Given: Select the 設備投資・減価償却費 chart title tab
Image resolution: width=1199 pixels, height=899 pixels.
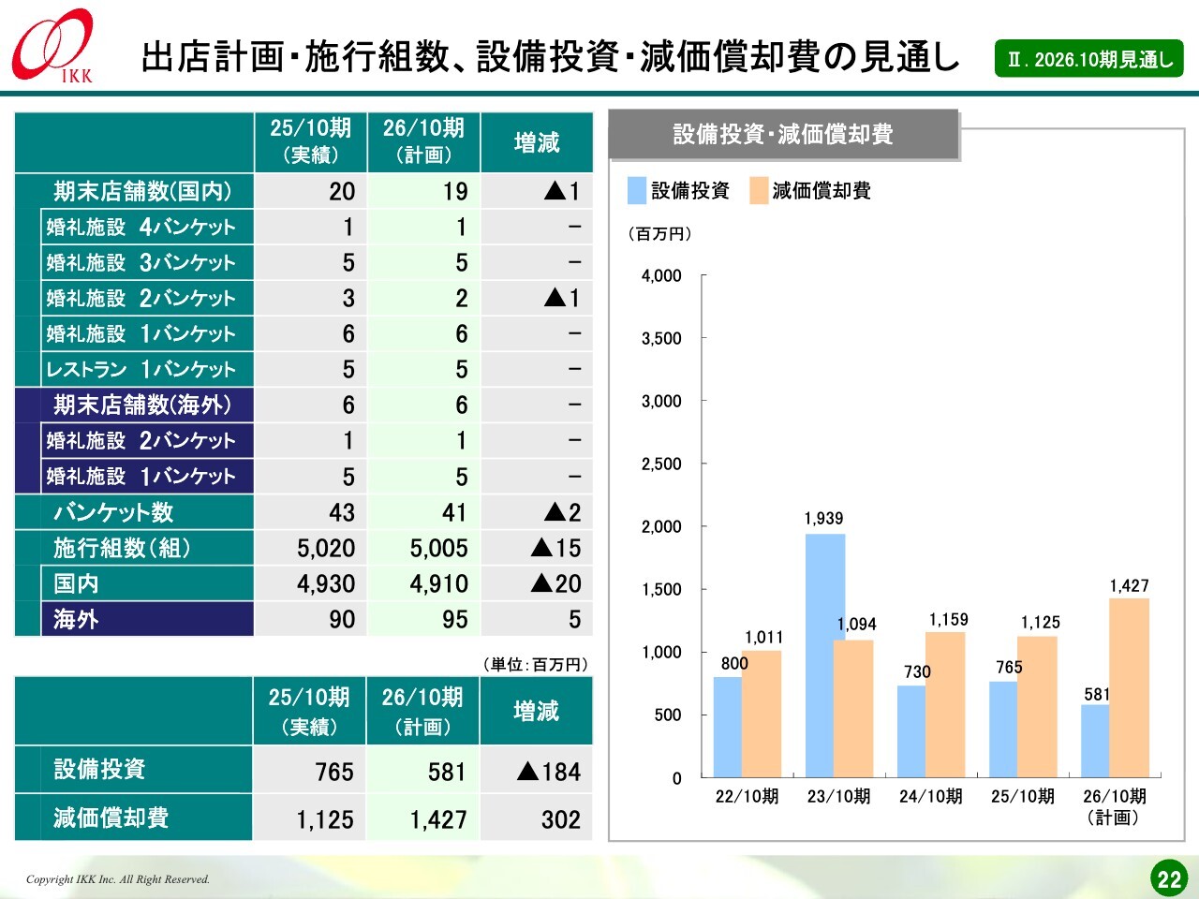Looking at the screenshot, I should 783,135.
